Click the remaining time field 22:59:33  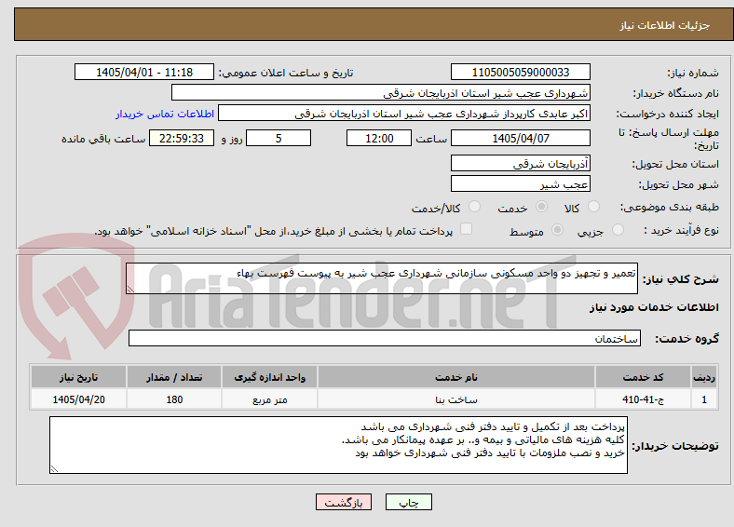click(x=182, y=138)
